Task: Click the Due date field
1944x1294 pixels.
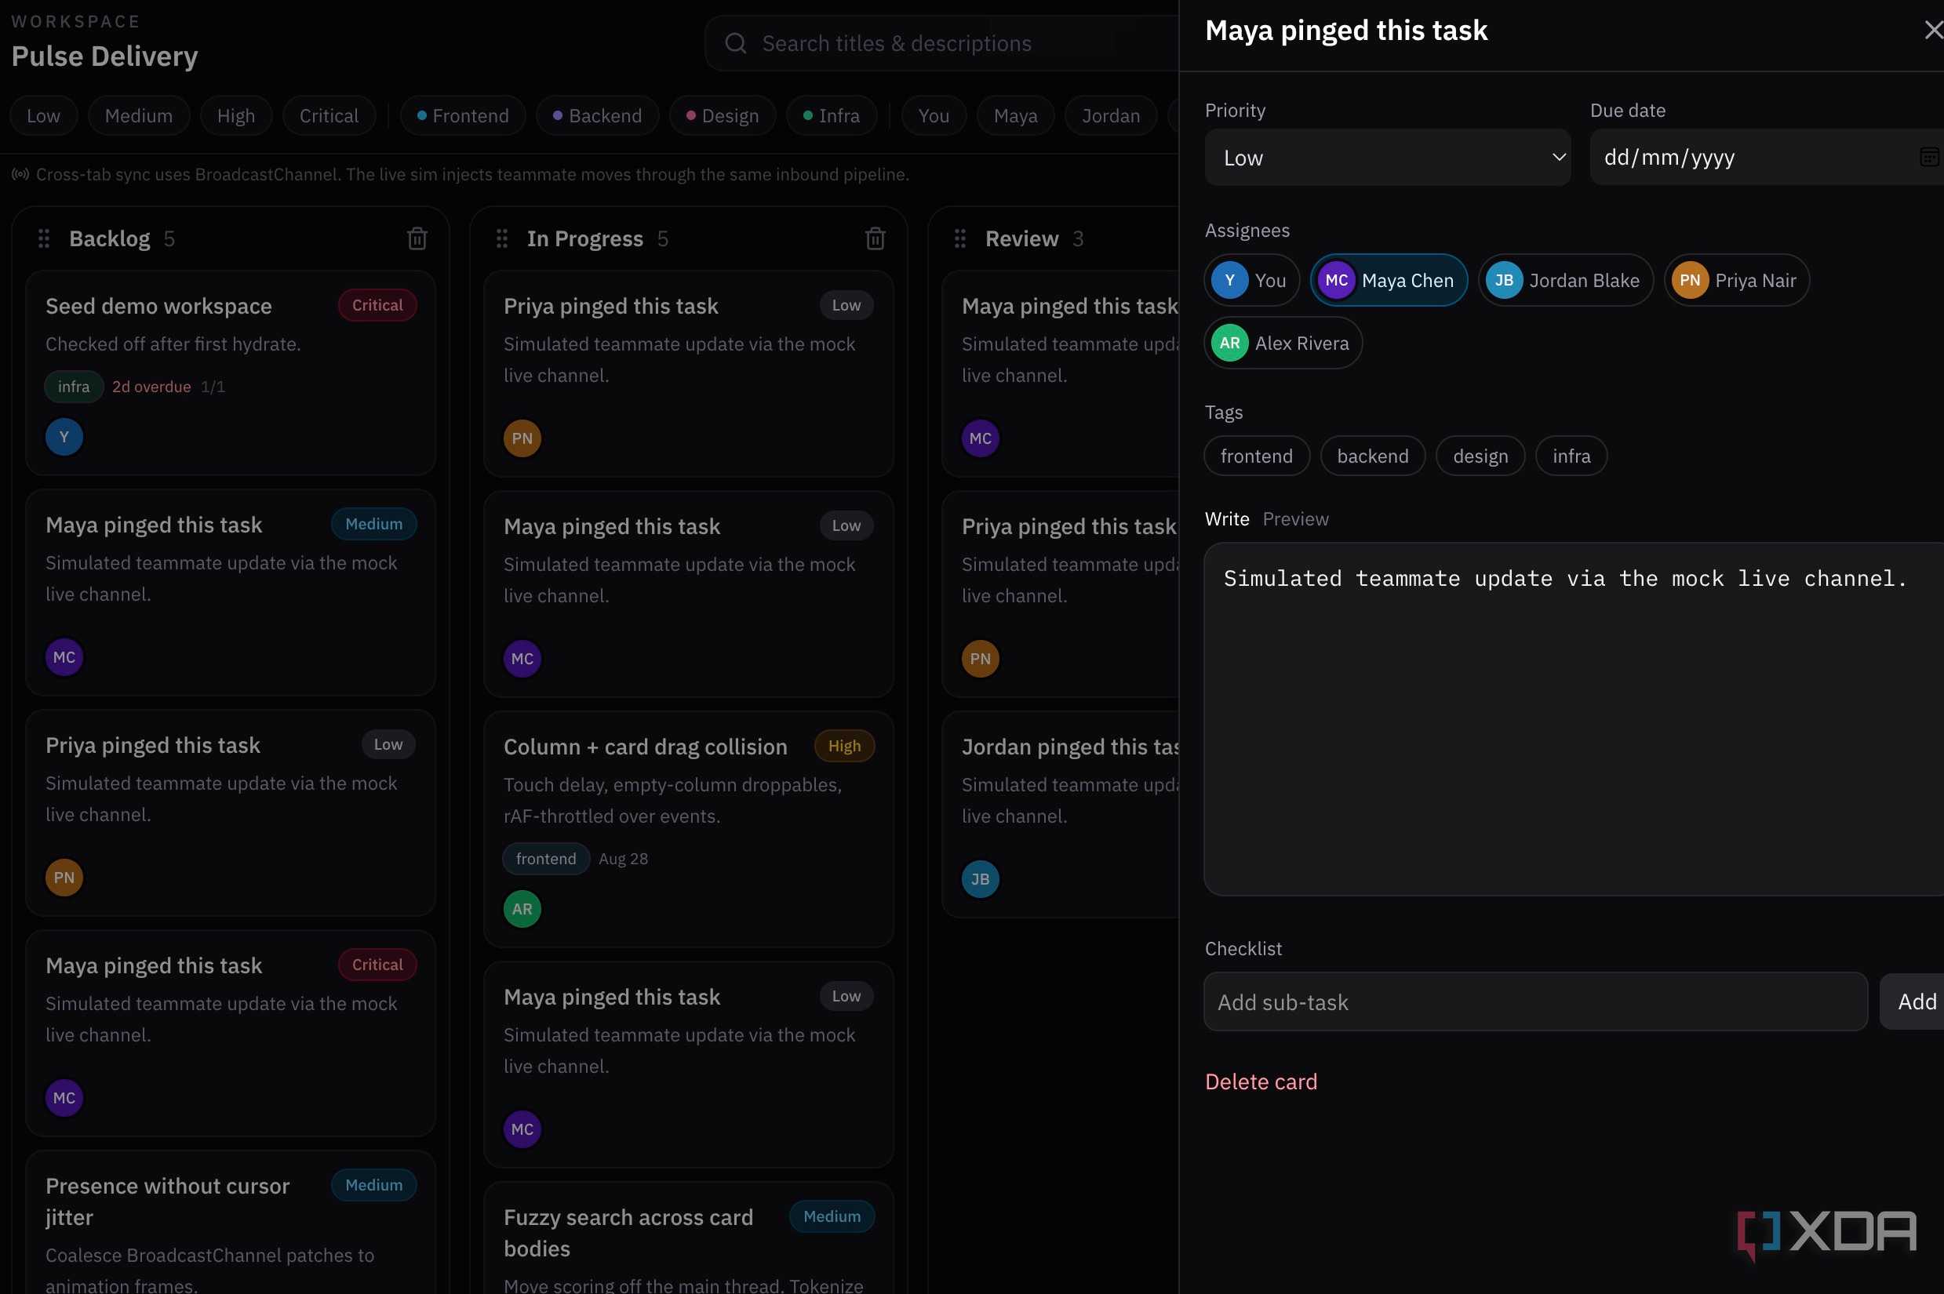Action: pyautogui.click(x=1767, y=157)
